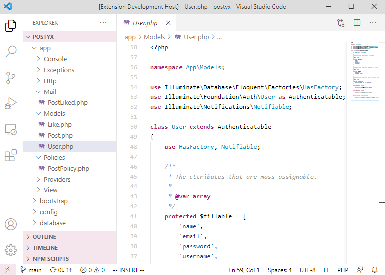Synchronize changes in status bar
The height and width of the screenshot is (275, 385).
click(x=61, y=270)
